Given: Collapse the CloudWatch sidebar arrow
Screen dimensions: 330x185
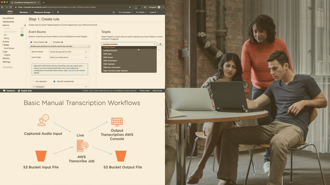Looking at the screenshot, I should click(25, 25).
